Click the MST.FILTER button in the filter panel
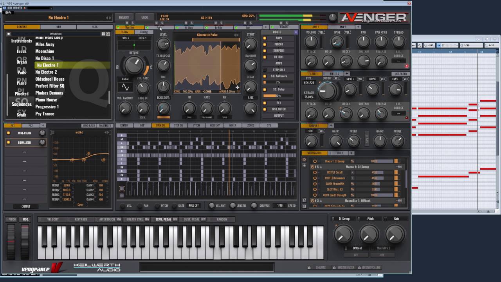501x282 pixels. coord(400,74)
